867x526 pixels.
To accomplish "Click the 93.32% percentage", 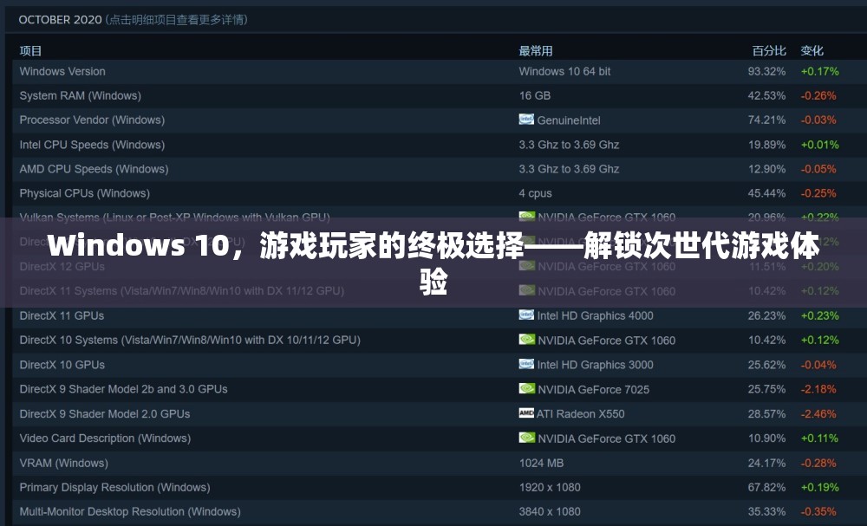I will tap(767, 71).
